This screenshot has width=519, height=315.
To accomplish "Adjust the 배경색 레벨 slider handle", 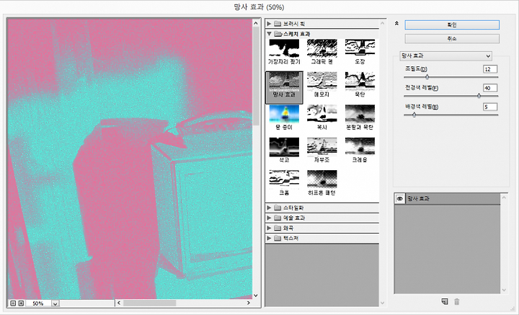I will [x=414, y=115].
